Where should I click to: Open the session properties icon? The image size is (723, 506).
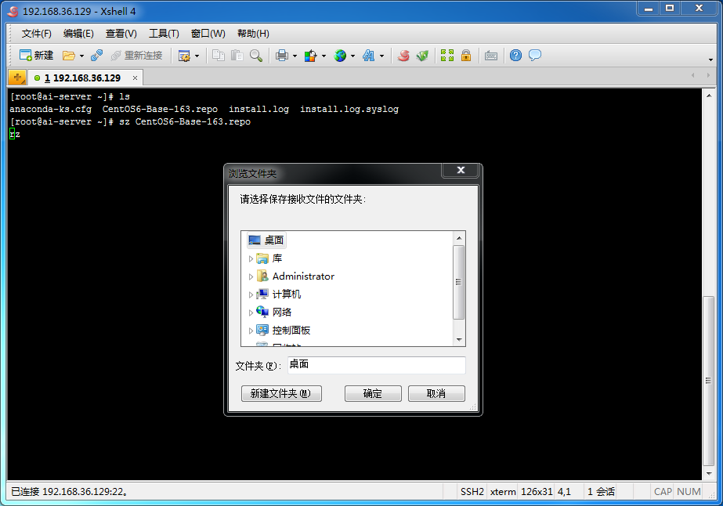(184, 56)
